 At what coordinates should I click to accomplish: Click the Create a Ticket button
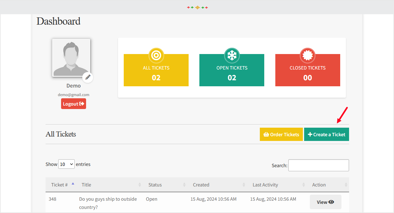coord(326,134)
